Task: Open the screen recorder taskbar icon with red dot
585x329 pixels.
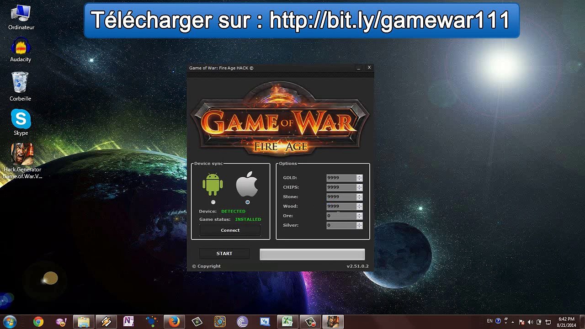Action: (x=310, y=322)
